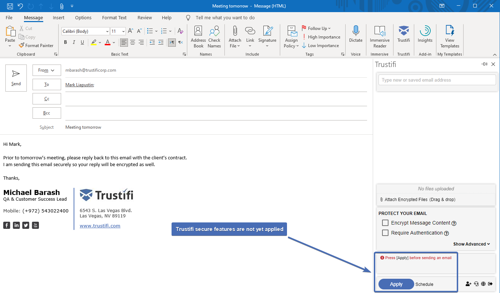500x293 pixels.
Task: Apply bulleted list formatting
Action: 150,31
